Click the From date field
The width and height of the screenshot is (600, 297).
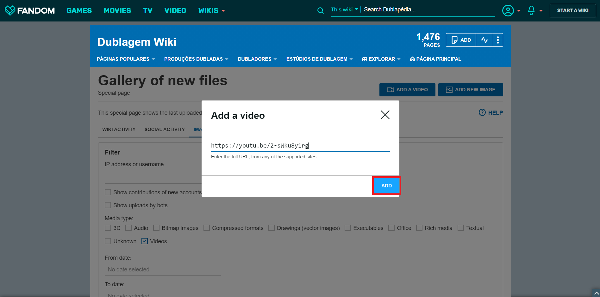click(x=163, y=270)
